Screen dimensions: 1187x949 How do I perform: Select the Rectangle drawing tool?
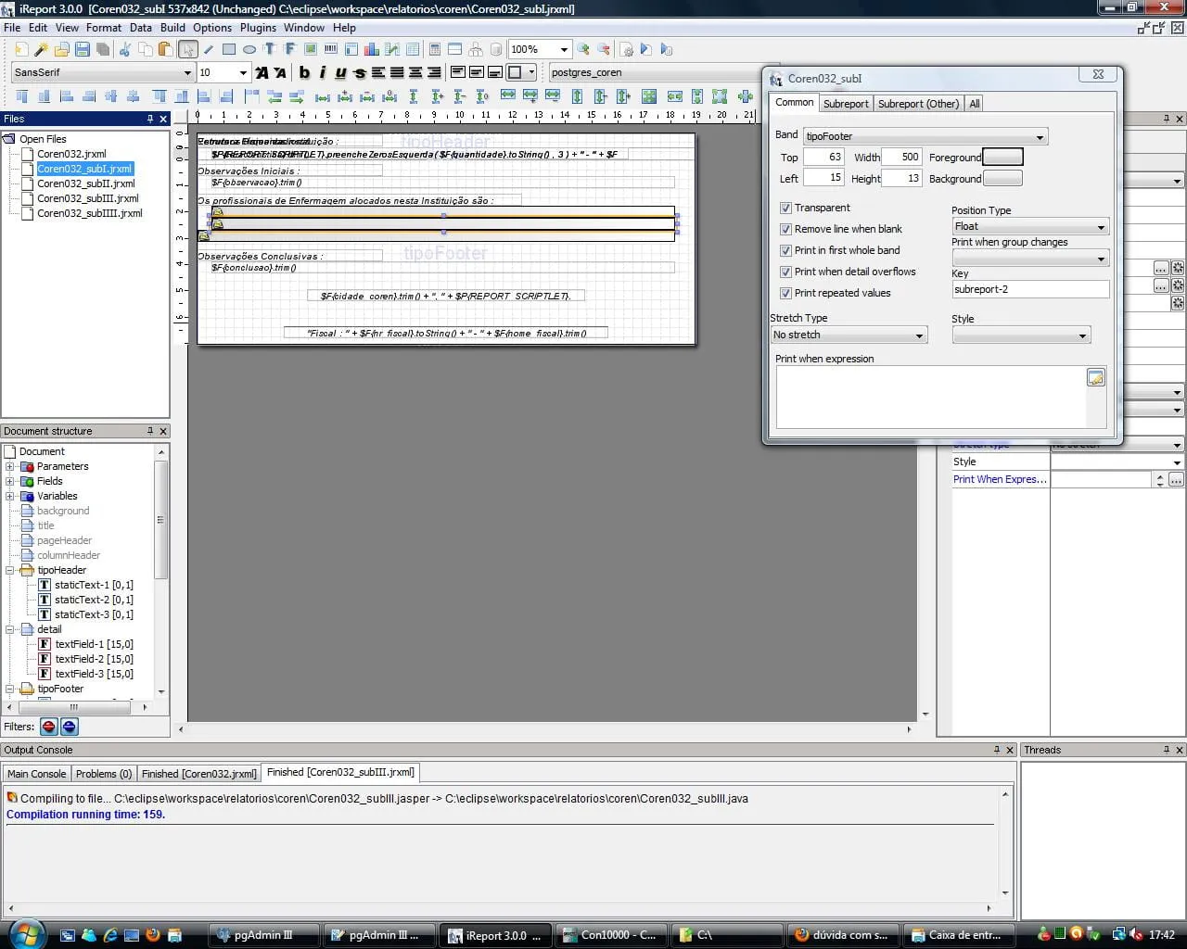click(229, 49)
